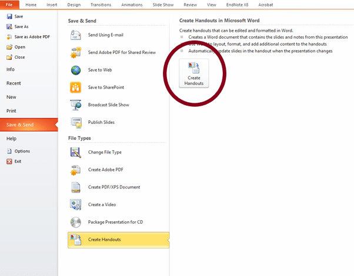Click the Options page icon

coord(9,151)
